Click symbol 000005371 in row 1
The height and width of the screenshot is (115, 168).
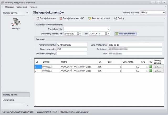tap(51, 67)
